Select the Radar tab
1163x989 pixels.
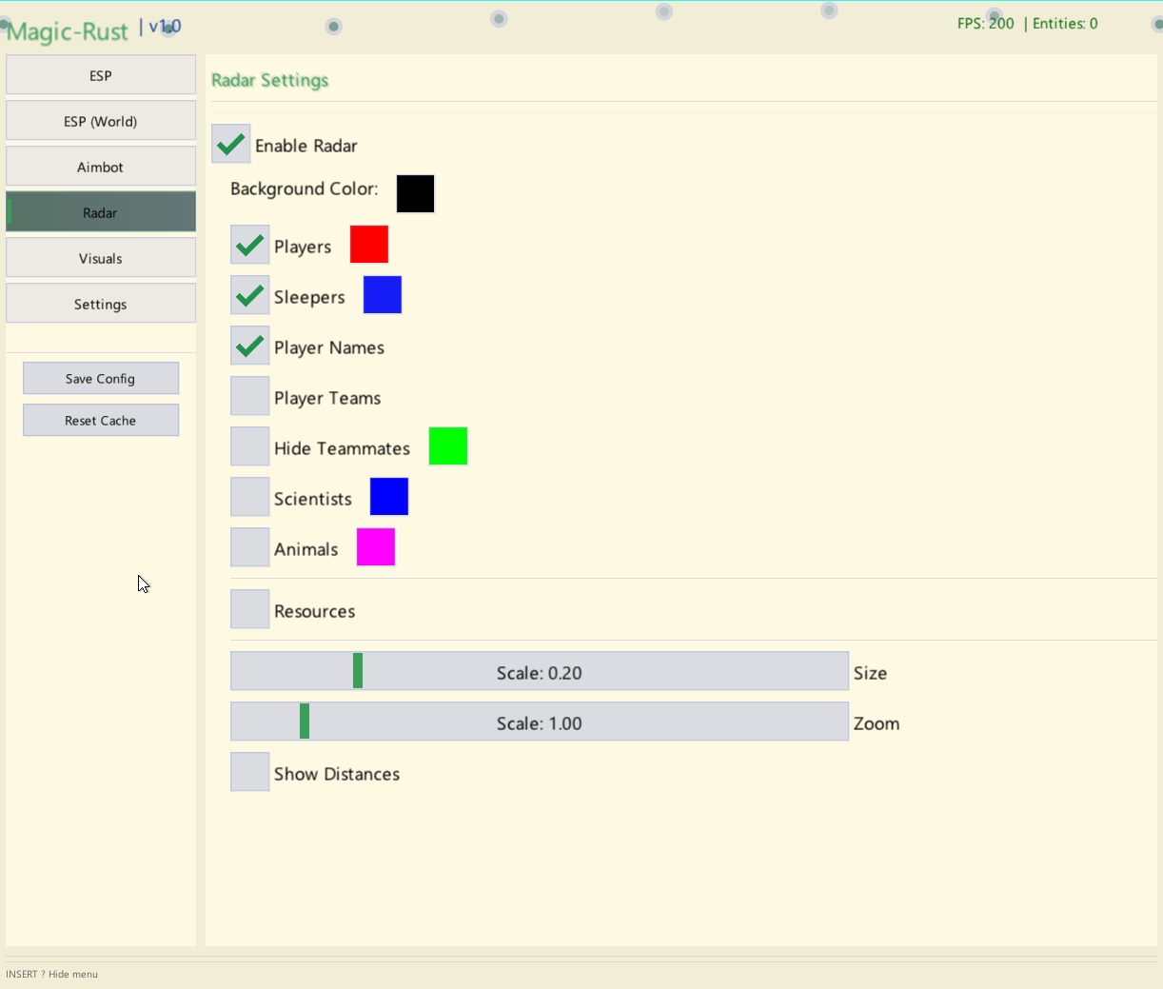100,211
